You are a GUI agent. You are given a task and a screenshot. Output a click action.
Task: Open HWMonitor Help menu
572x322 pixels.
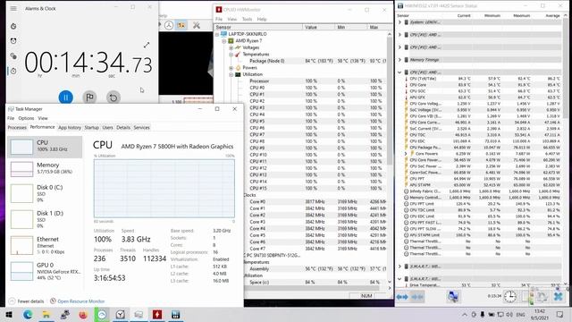(x=262, y=19)
